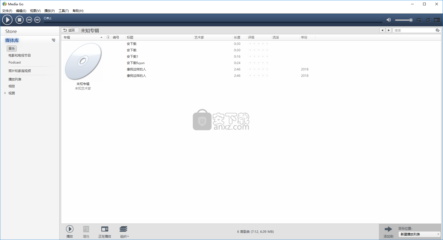Select Podcast in the sidebar
Viewport: 443px width, 240px height.
click(x=15, y=62)
